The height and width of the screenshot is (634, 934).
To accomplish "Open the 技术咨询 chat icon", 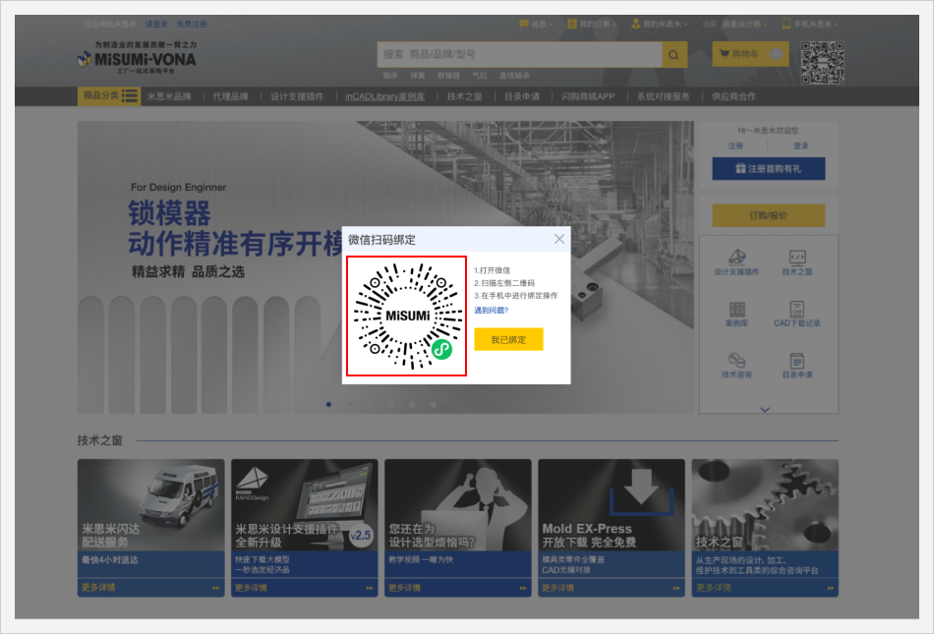I will point(736,365).
